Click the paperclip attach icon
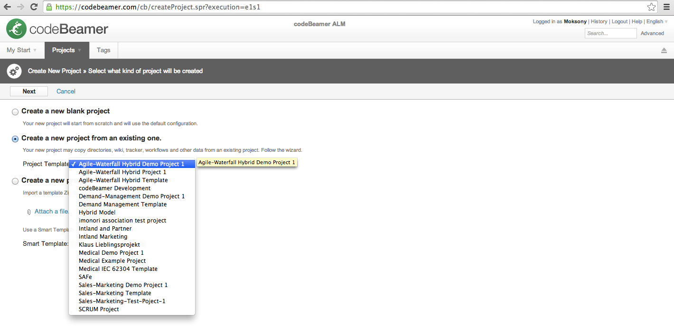This screenshot has width=674, height=334. pos(29,212)
